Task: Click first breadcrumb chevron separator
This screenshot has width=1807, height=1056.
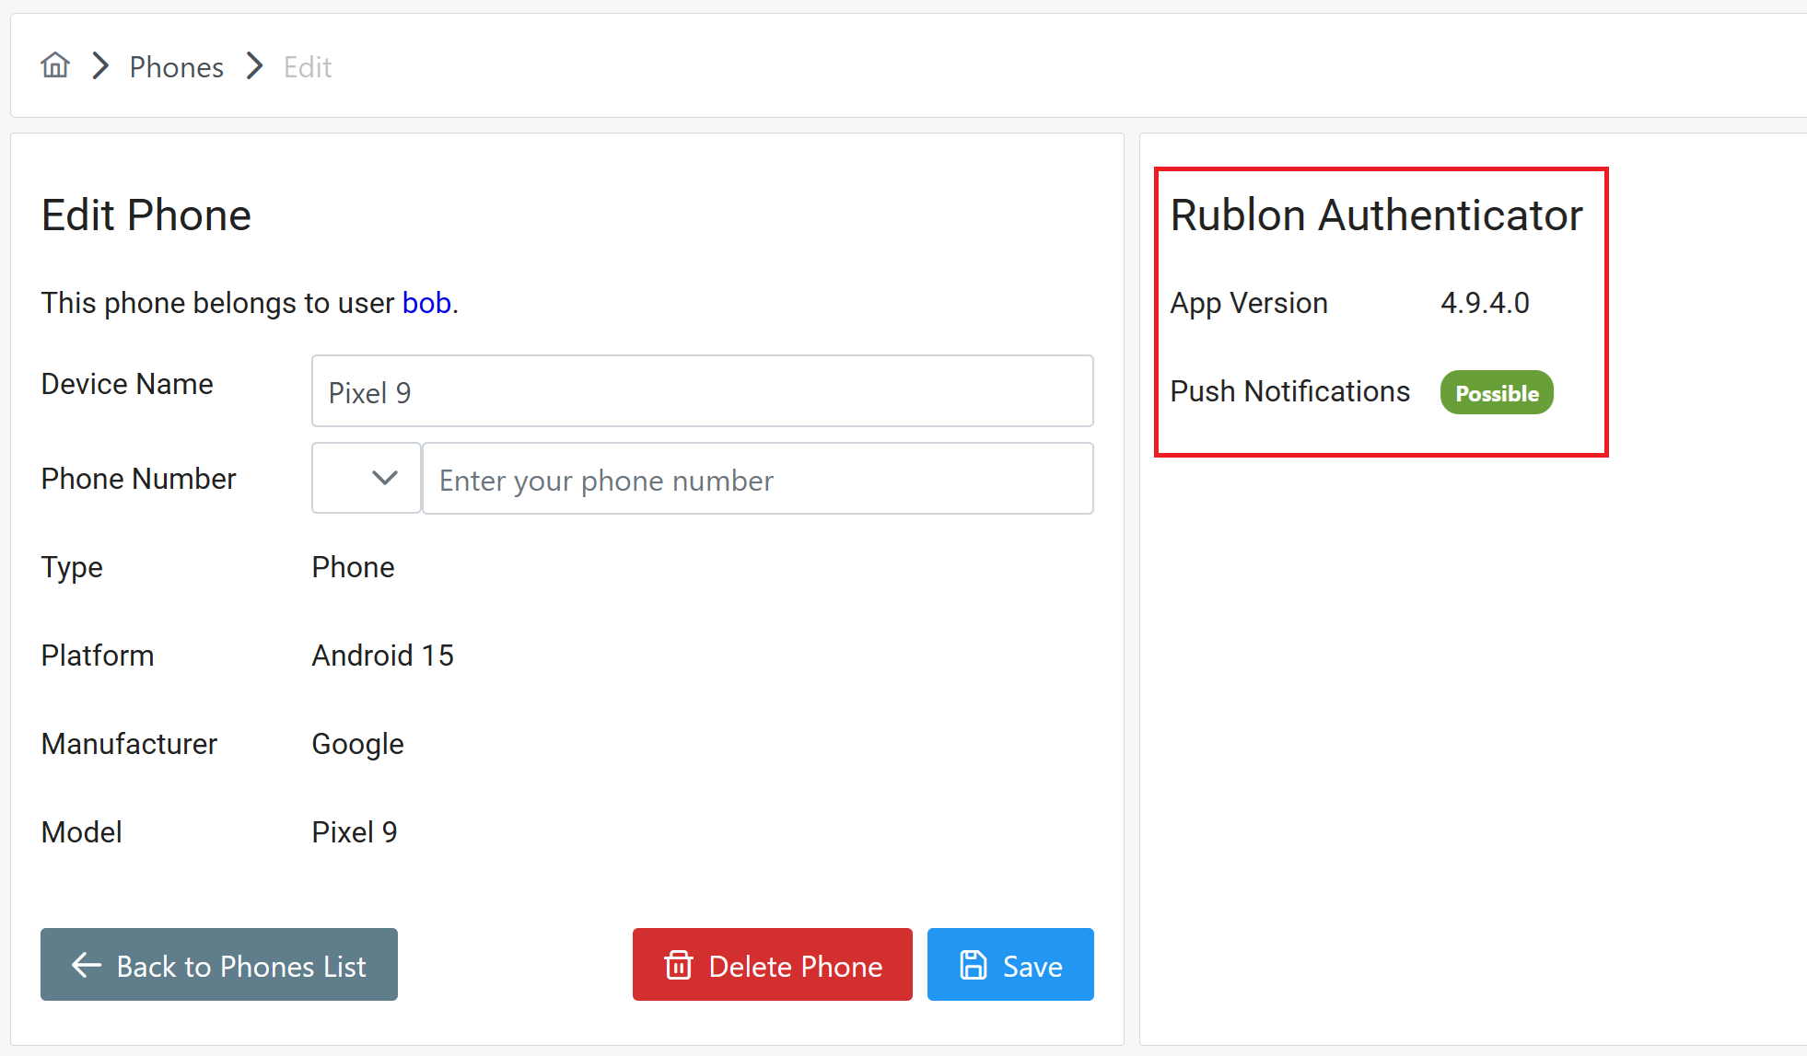Action: point(100,66)
